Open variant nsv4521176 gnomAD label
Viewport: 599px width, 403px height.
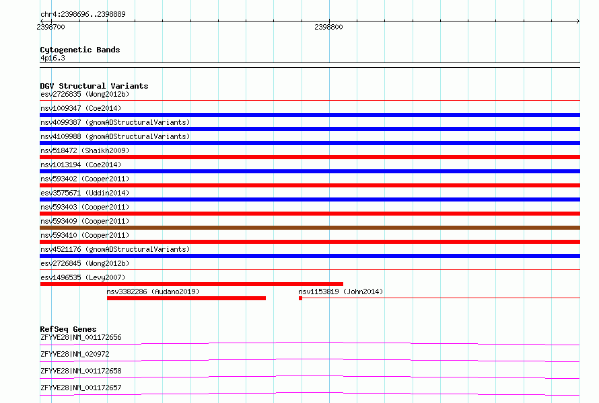(x=115, y=249)
